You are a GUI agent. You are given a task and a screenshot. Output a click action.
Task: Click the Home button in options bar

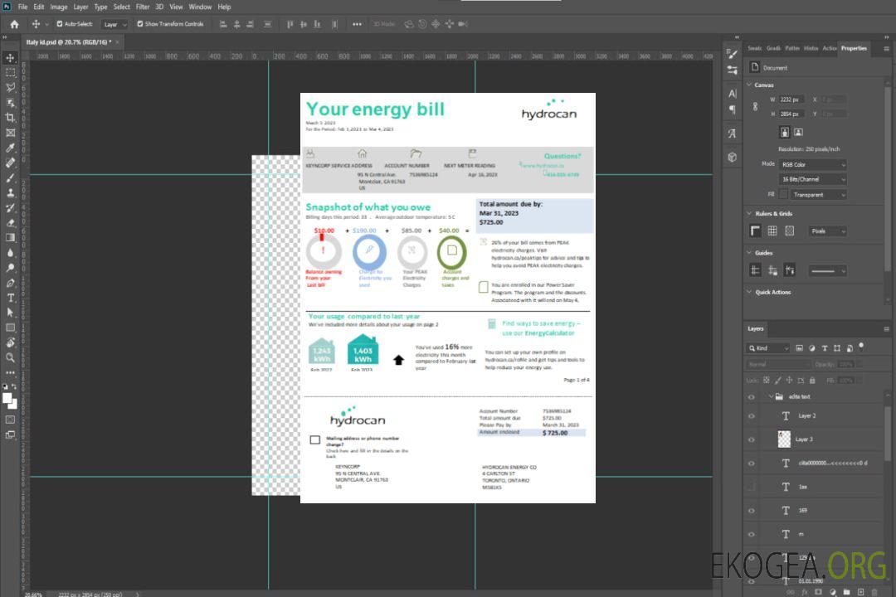point(14,24)
